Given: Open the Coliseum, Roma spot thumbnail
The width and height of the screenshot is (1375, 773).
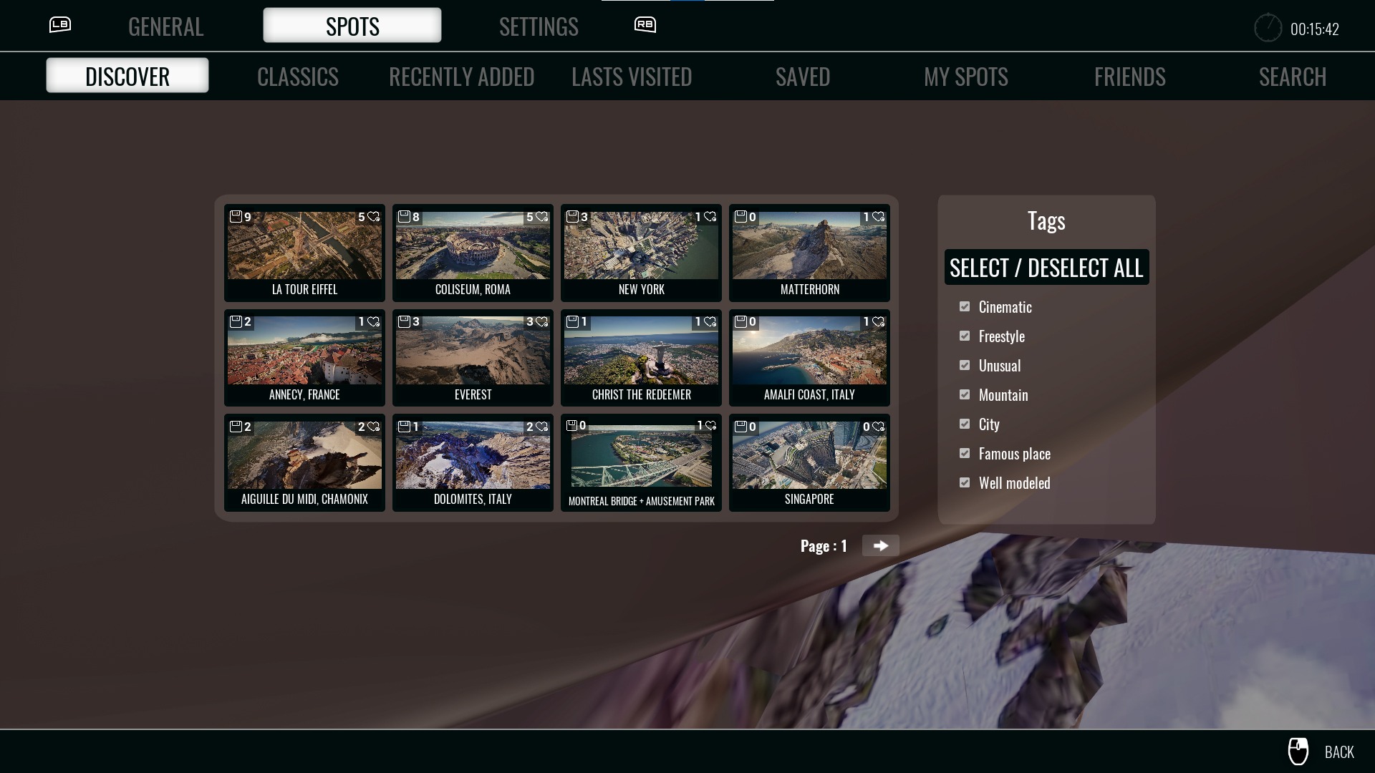Looking at the screenshot, I should pyautogui.click(x=473, y=245).
